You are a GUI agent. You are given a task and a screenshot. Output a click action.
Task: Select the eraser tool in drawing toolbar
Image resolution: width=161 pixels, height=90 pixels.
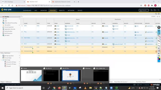point(159,41)
